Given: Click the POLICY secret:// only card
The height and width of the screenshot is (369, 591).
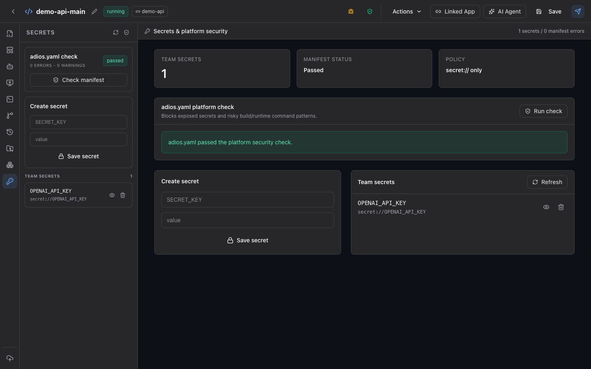Looking at the screenshot, I should (506, 68).
